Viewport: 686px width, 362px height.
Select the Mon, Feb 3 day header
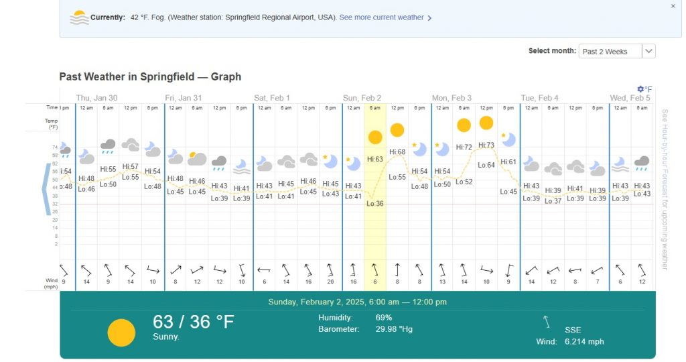[452, 98]
